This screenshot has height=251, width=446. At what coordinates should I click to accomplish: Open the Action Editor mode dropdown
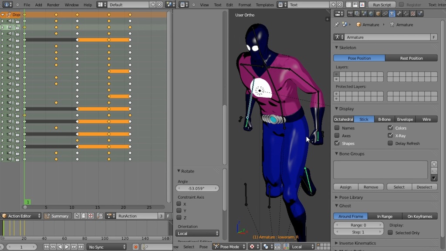21,216
